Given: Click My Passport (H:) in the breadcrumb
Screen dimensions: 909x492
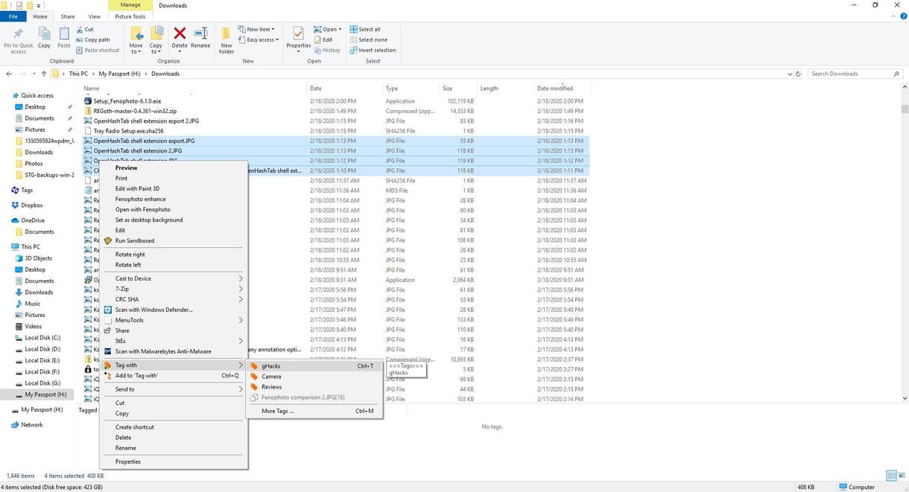Looking at the screenshot, I should (119, 74).
